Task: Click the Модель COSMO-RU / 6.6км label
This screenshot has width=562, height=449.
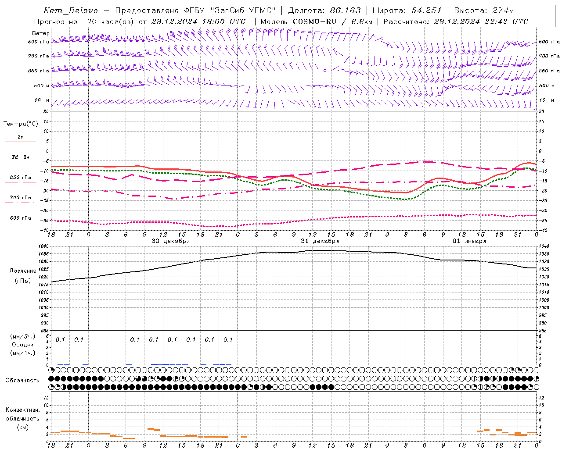Action: coord(317,21)
